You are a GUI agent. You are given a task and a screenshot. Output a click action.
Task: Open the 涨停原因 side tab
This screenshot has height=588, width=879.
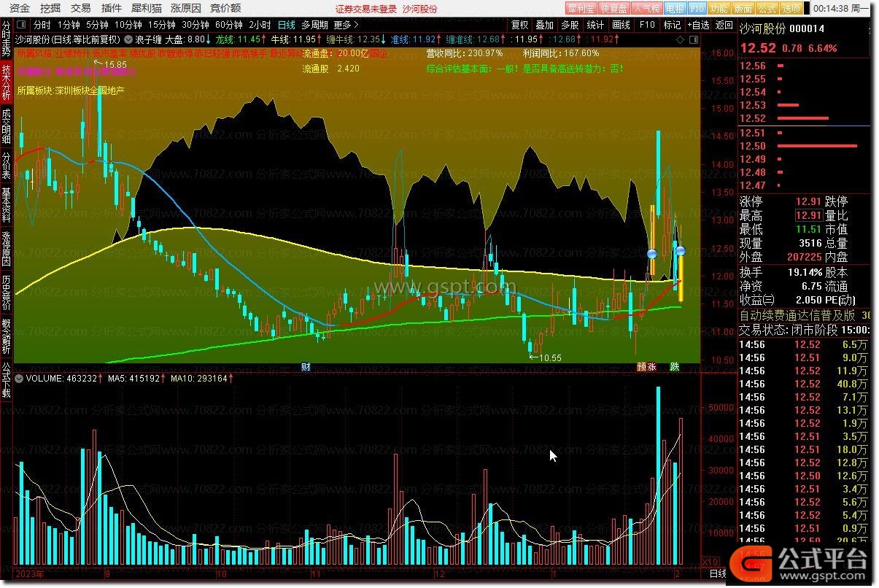point(6,249)
